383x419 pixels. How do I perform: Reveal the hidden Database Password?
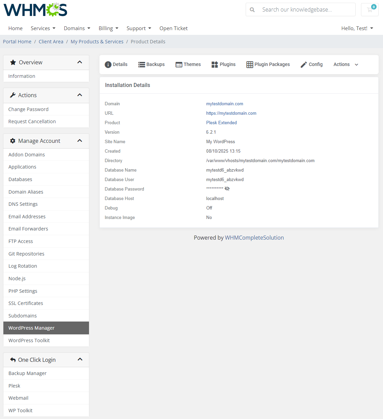point(227,189)
